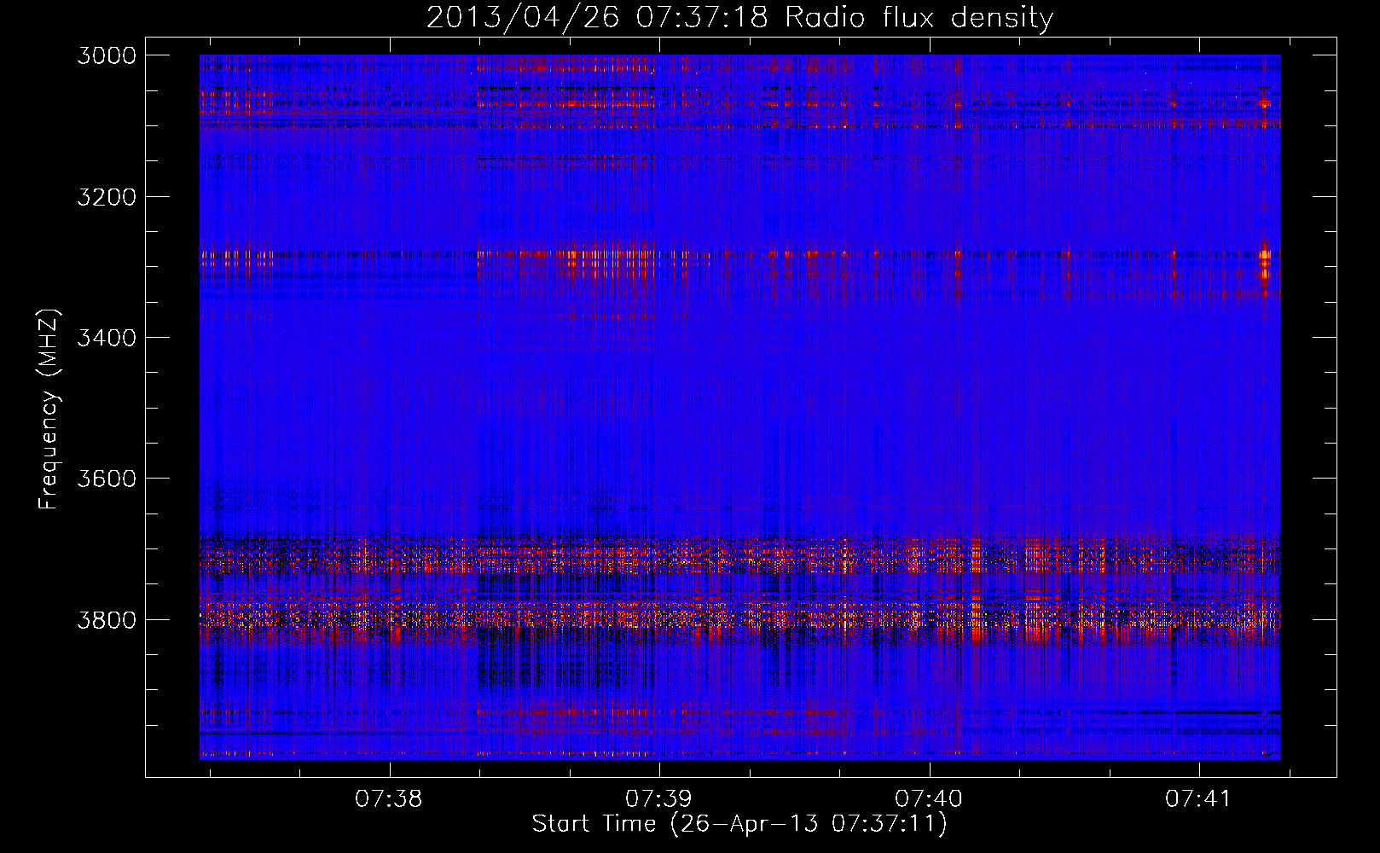
Task: Click the 3200 frequency axis label
Action: pos(107,197)
